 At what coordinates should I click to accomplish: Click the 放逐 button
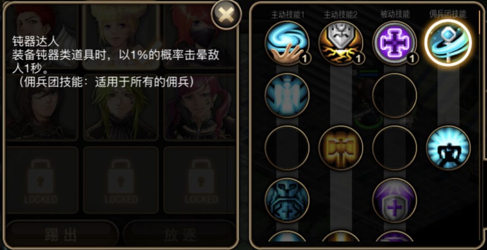(180, 235)
